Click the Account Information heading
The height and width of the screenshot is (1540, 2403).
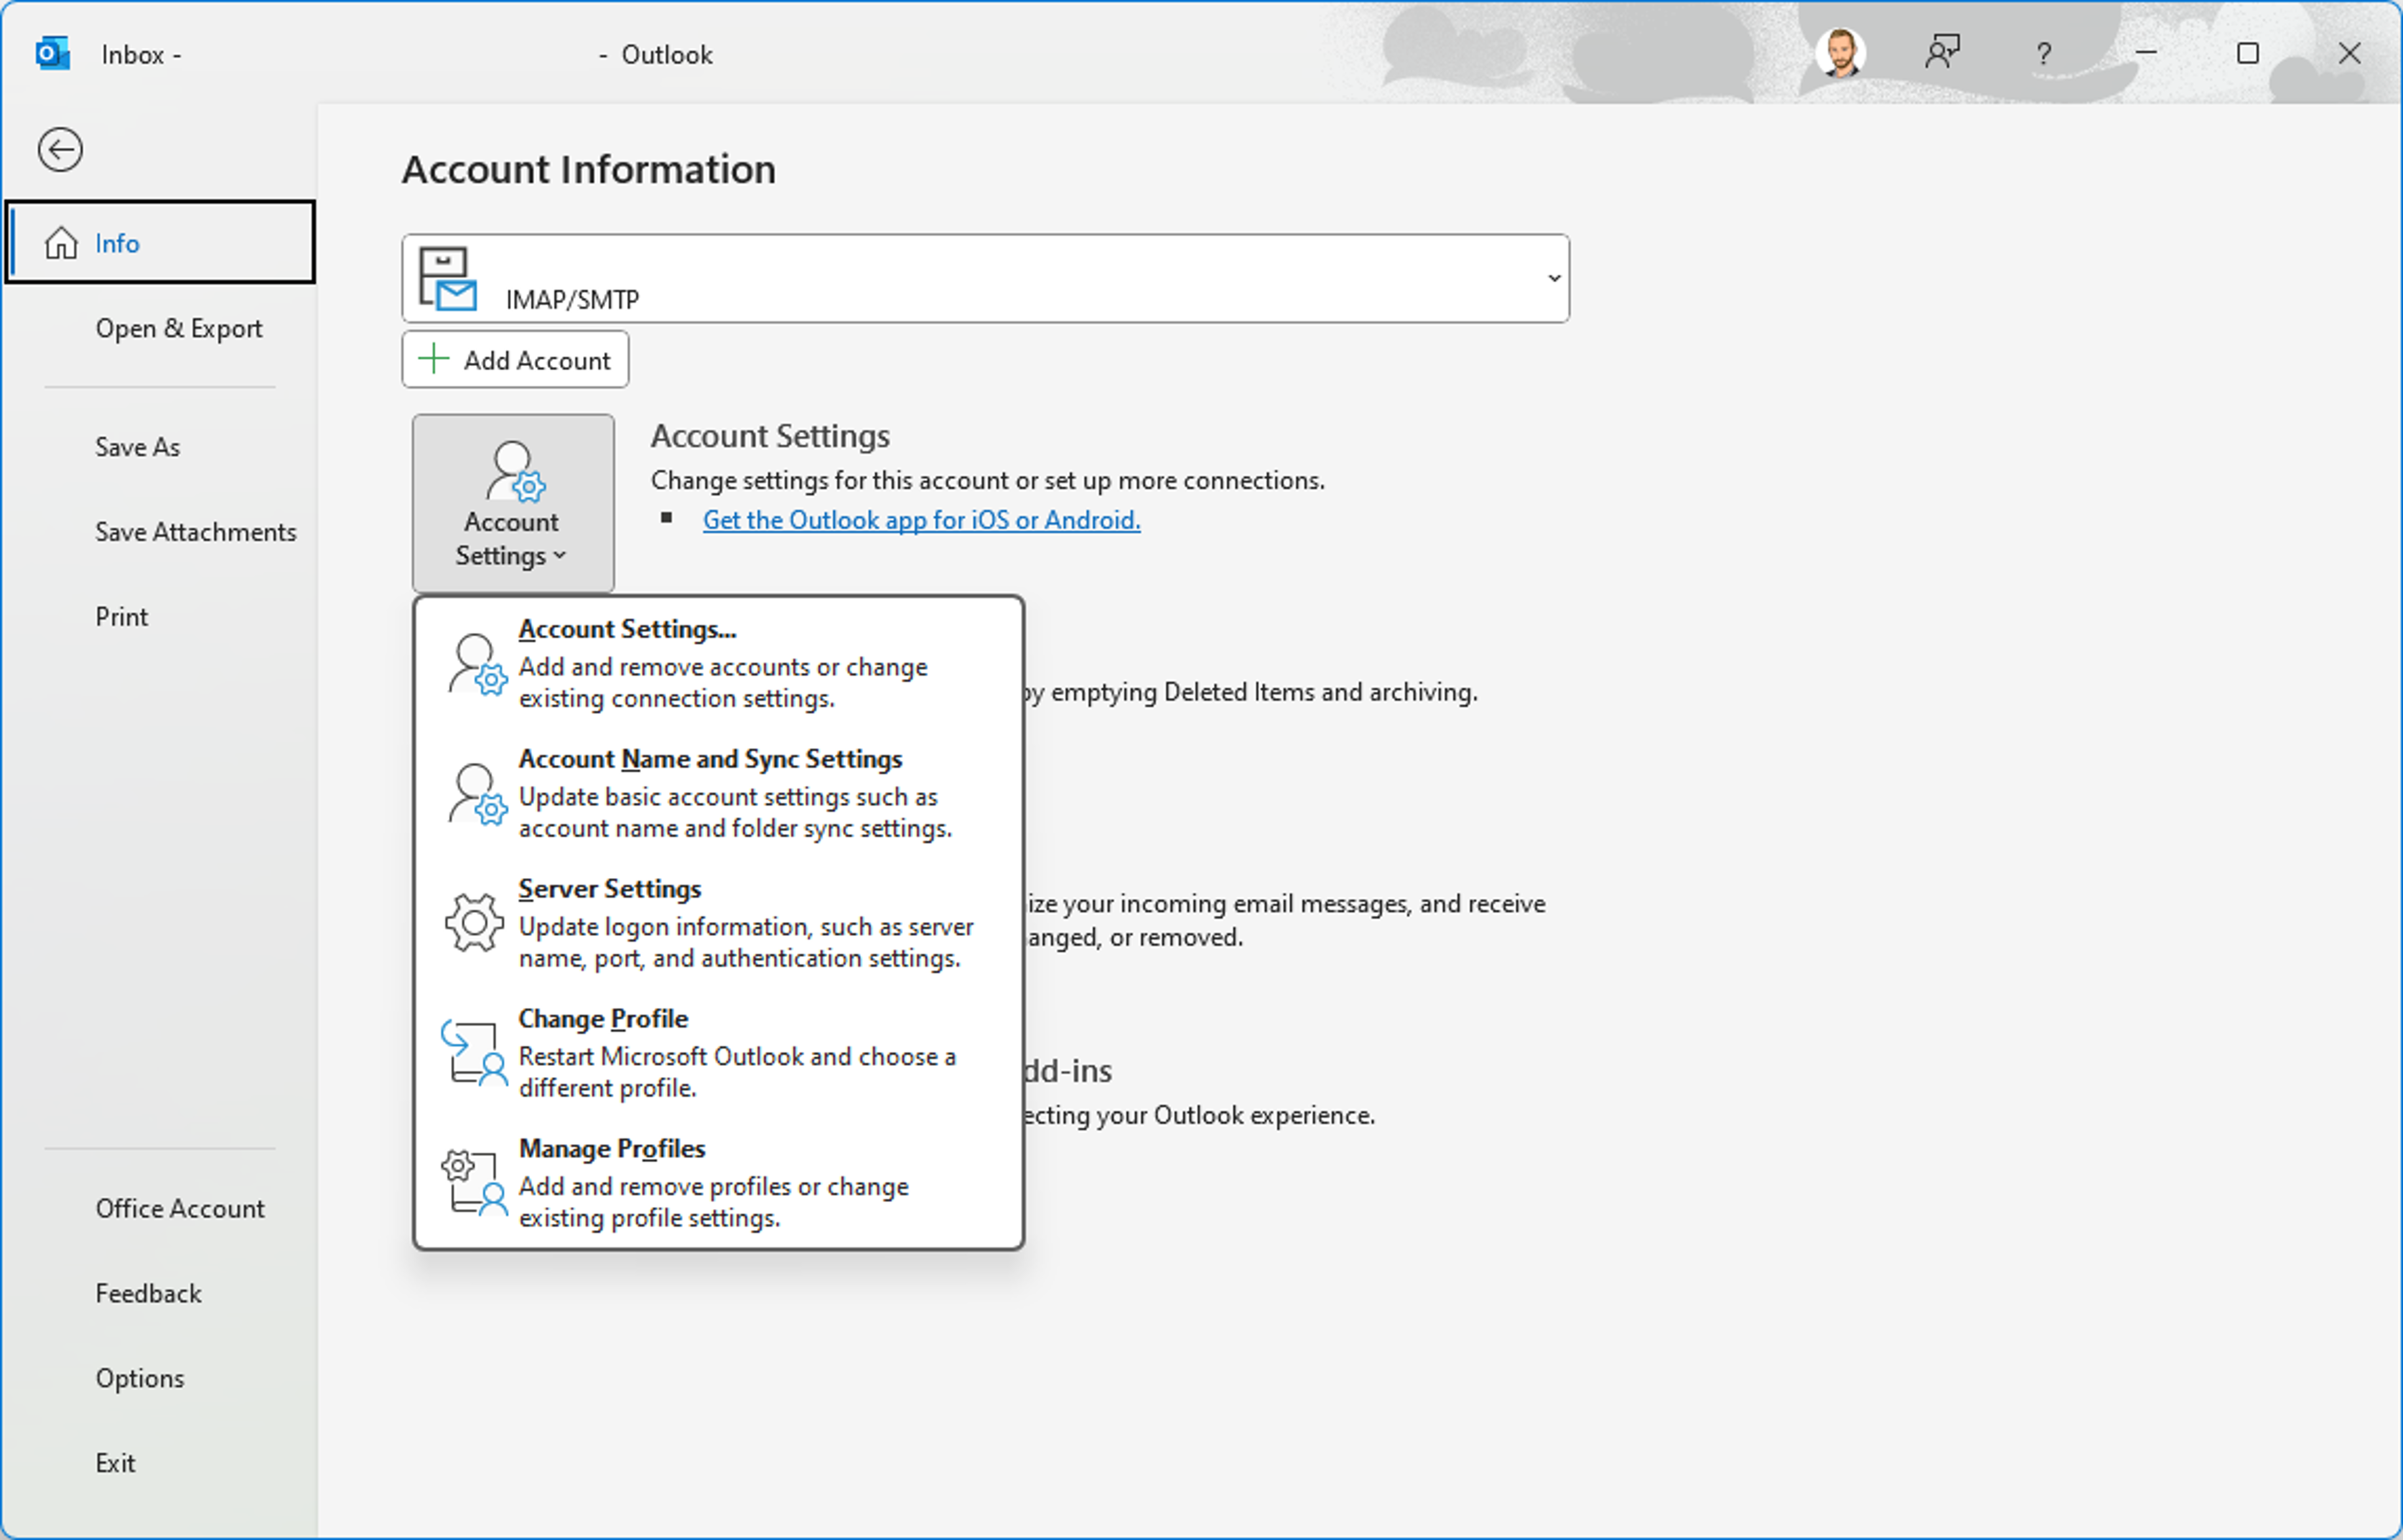coord(589,169)
